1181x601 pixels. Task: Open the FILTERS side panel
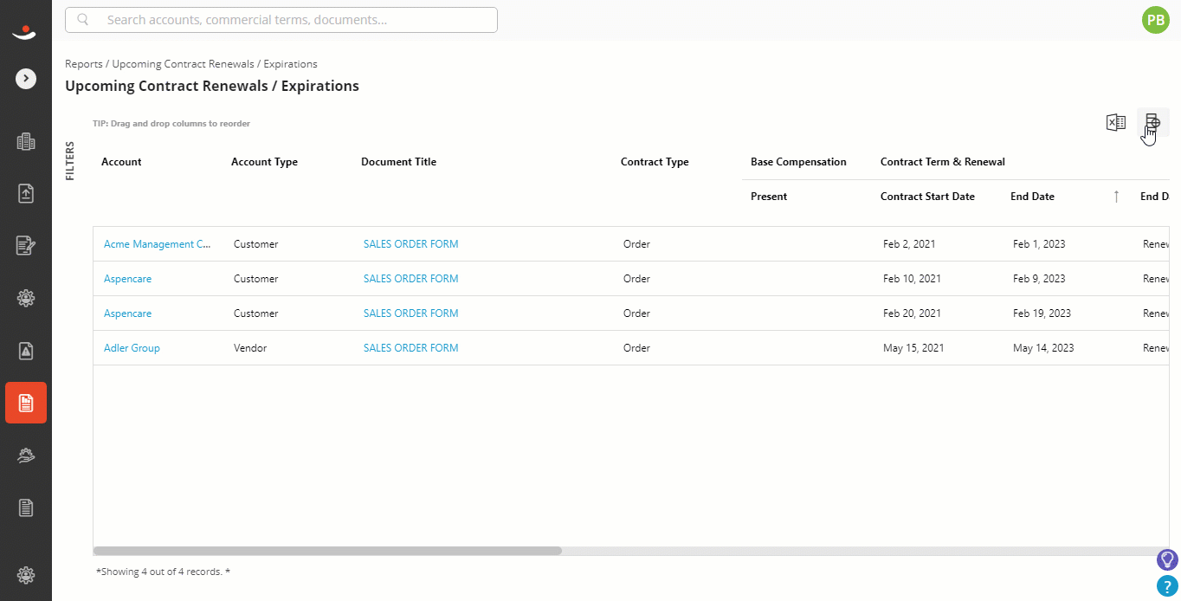tap(71, 161)
